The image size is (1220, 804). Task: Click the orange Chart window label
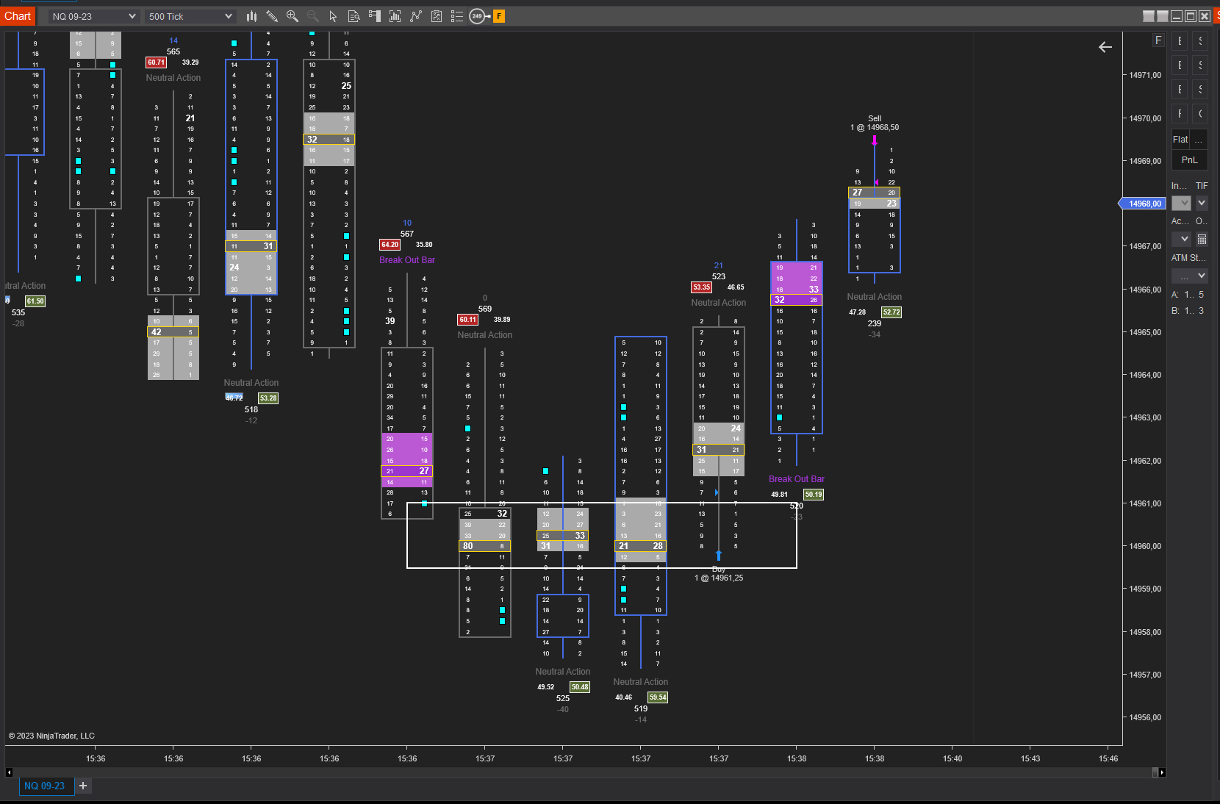(18, 16)
